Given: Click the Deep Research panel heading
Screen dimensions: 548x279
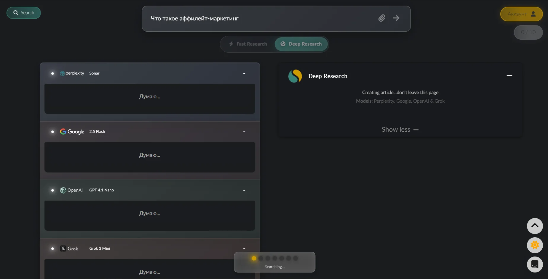Looking at the screenshot, I should click(x=328, y=76).
